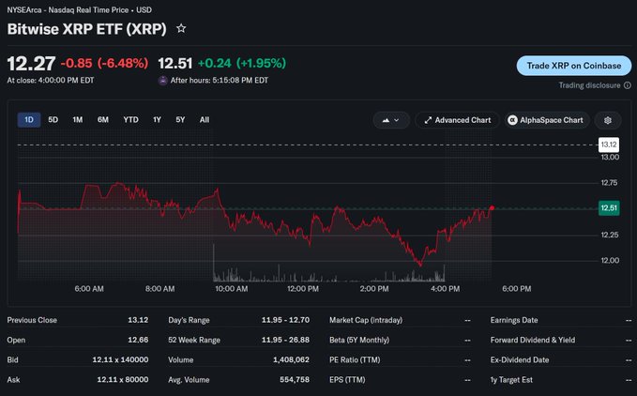This screenshot has height=396, width=637.
Task: Open chart settings gear icon
Action: click(608, 120)
